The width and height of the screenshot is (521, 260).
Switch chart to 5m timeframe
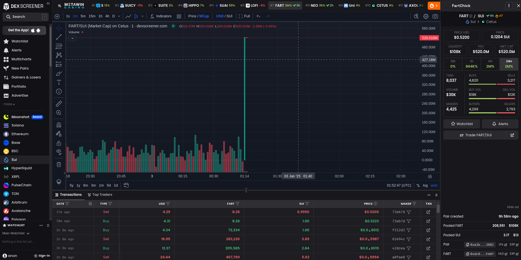tap(83, 16)
